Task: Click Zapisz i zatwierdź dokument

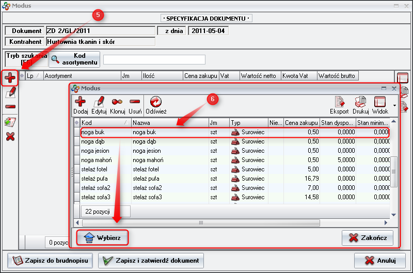Action: pyautogui.click(x=151, y=260)
